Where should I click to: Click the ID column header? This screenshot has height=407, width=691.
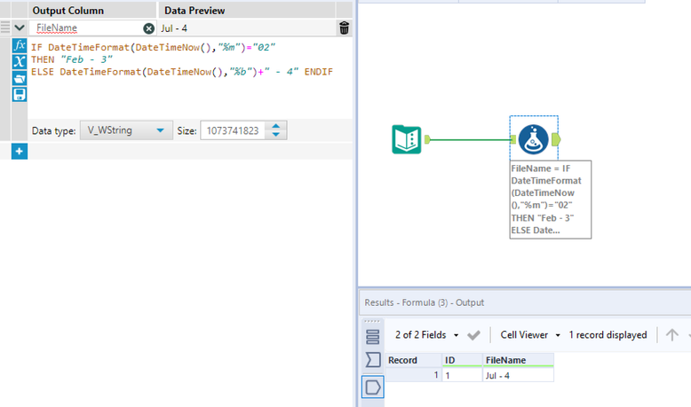(462, 360)
